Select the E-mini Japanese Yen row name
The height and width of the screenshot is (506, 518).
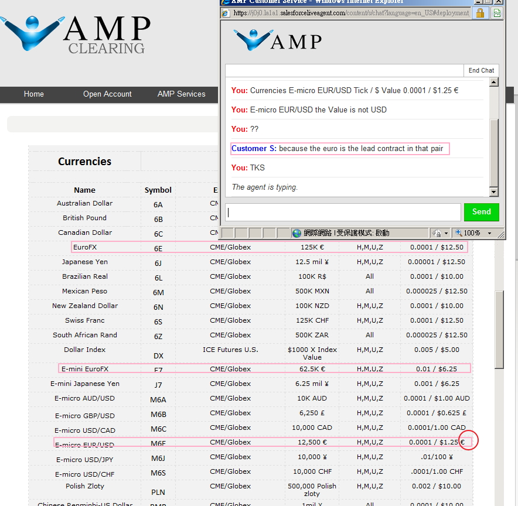85,384
